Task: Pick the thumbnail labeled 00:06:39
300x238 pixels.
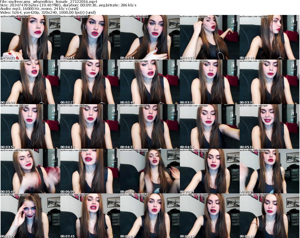Action: click(210, 171)
